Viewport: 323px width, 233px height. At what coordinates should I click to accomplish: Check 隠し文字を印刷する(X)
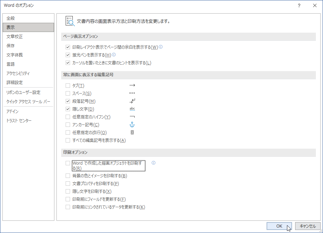click(68, 192)
